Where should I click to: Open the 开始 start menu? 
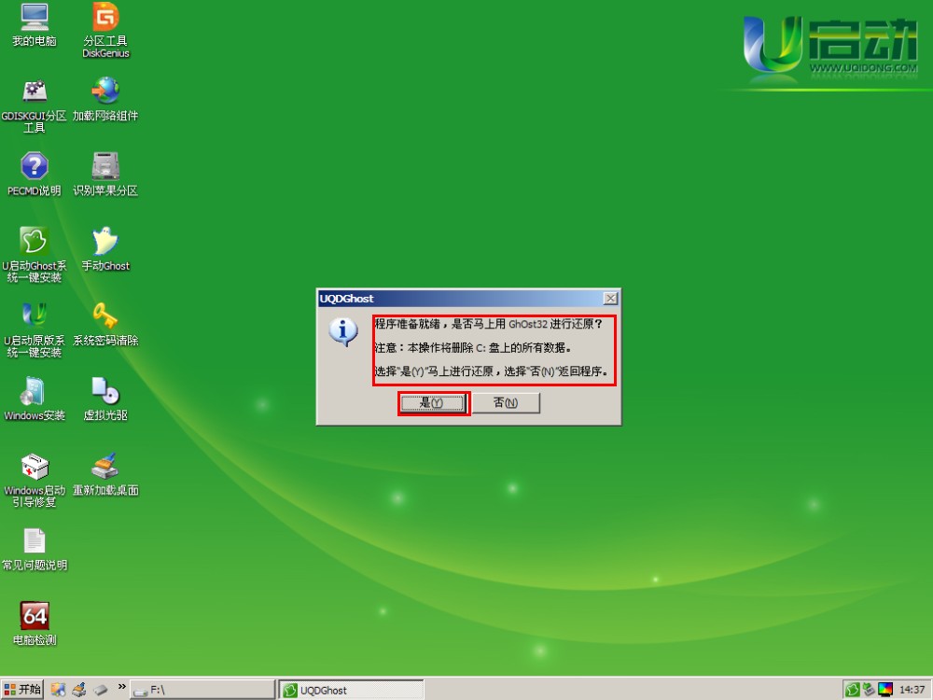click(22, 690)
